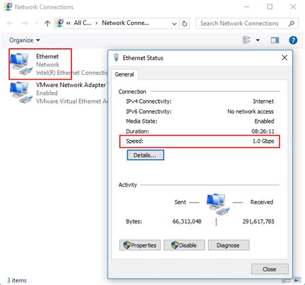Go forward with the forward arrow
The width and height of the screenshot is (305, 285).
(25, 23)
